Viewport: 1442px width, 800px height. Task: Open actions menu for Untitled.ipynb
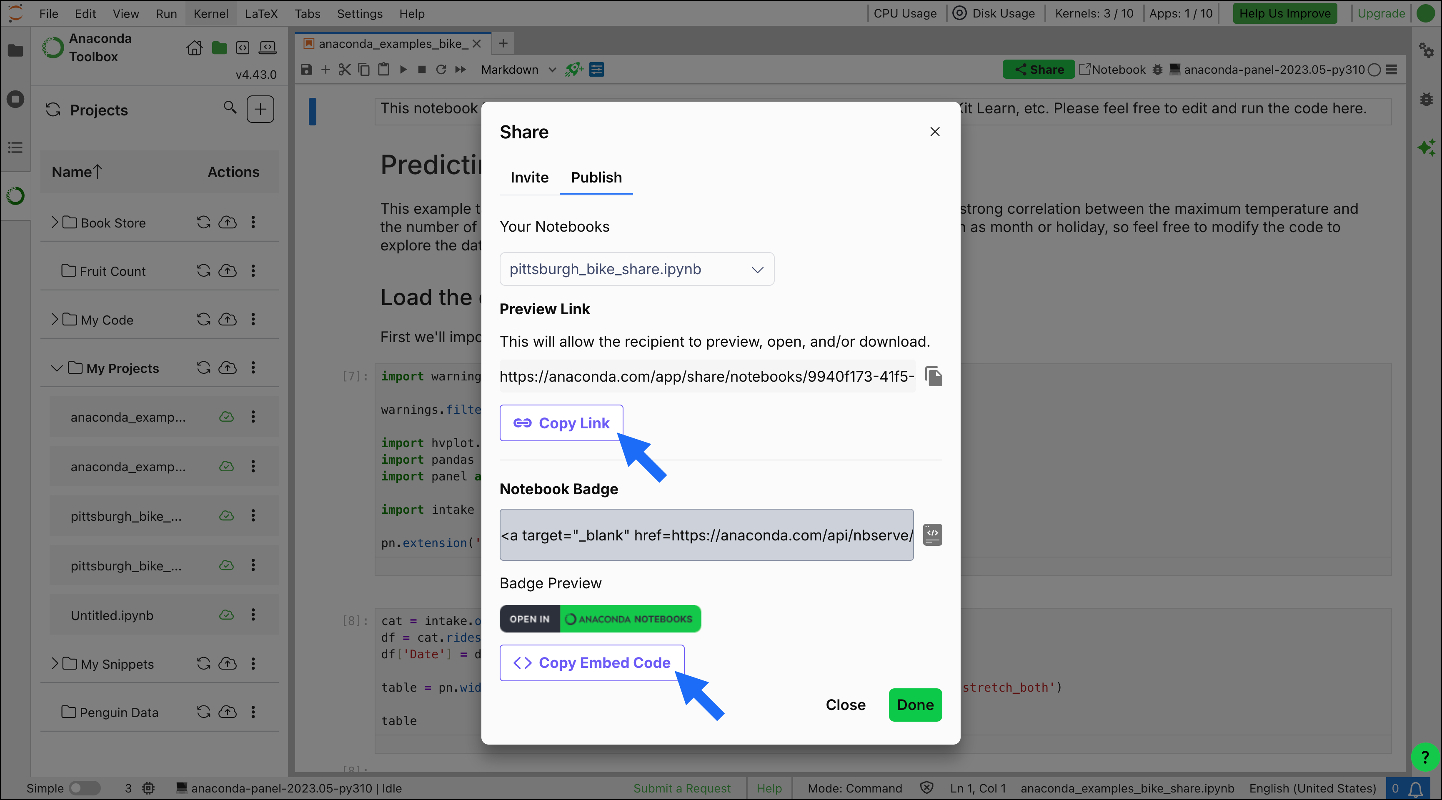point(253,615)
